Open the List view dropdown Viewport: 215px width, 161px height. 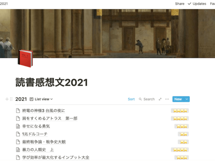coord(41,99)
